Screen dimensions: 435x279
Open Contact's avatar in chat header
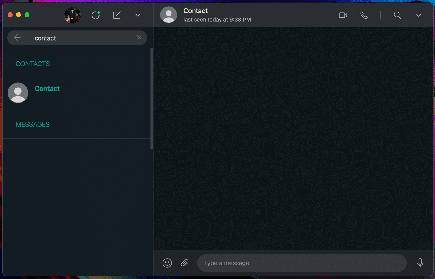click(x=169, y=15)
